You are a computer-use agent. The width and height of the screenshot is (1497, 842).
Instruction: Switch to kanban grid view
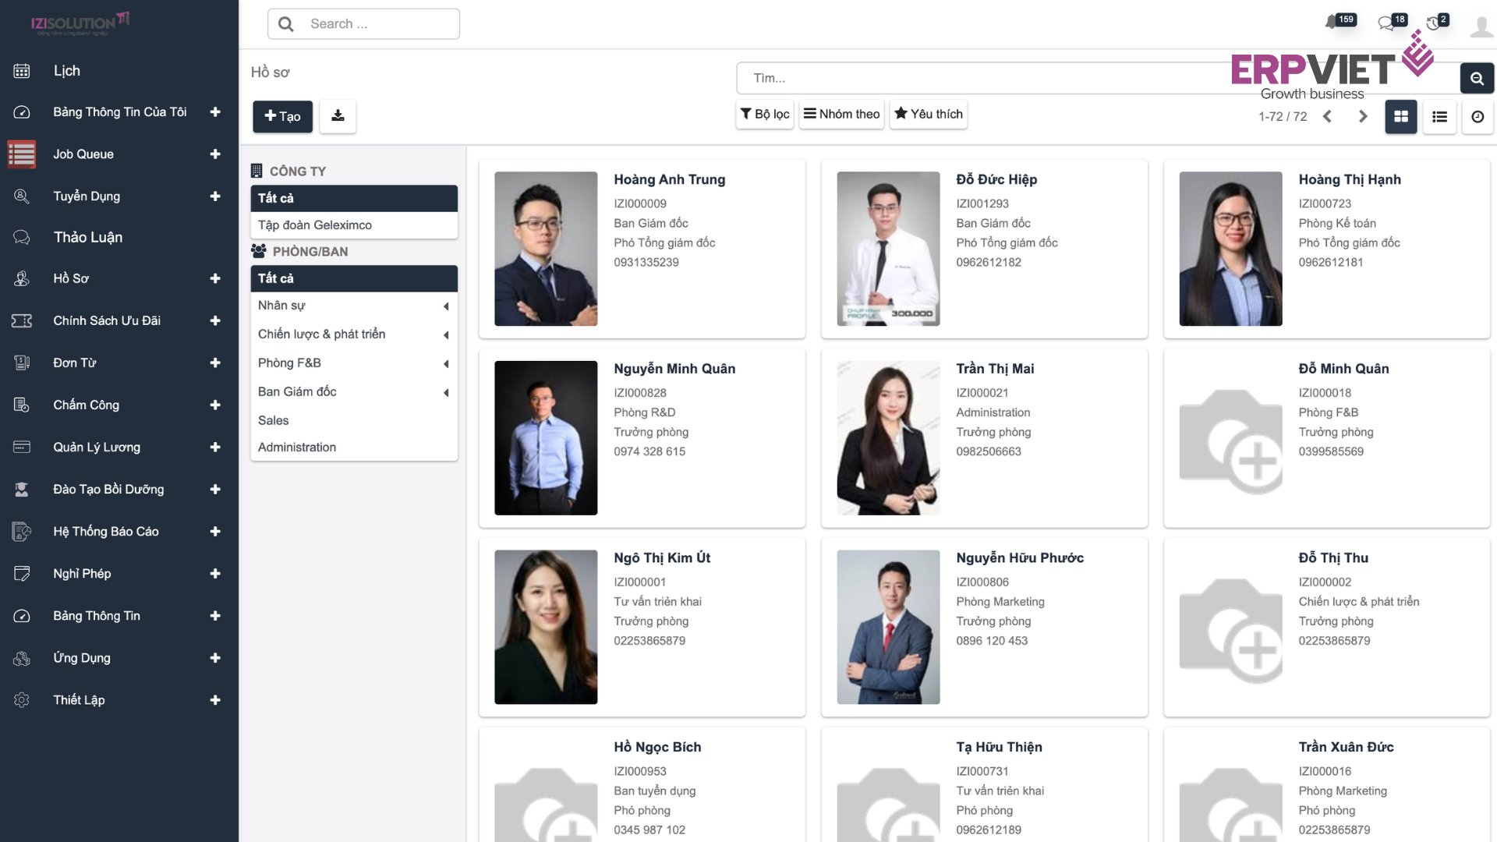click(1401, 117)
